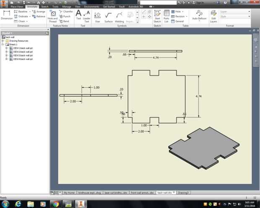
Task: Click the search input field in title bar
Action: pos(159,3)
